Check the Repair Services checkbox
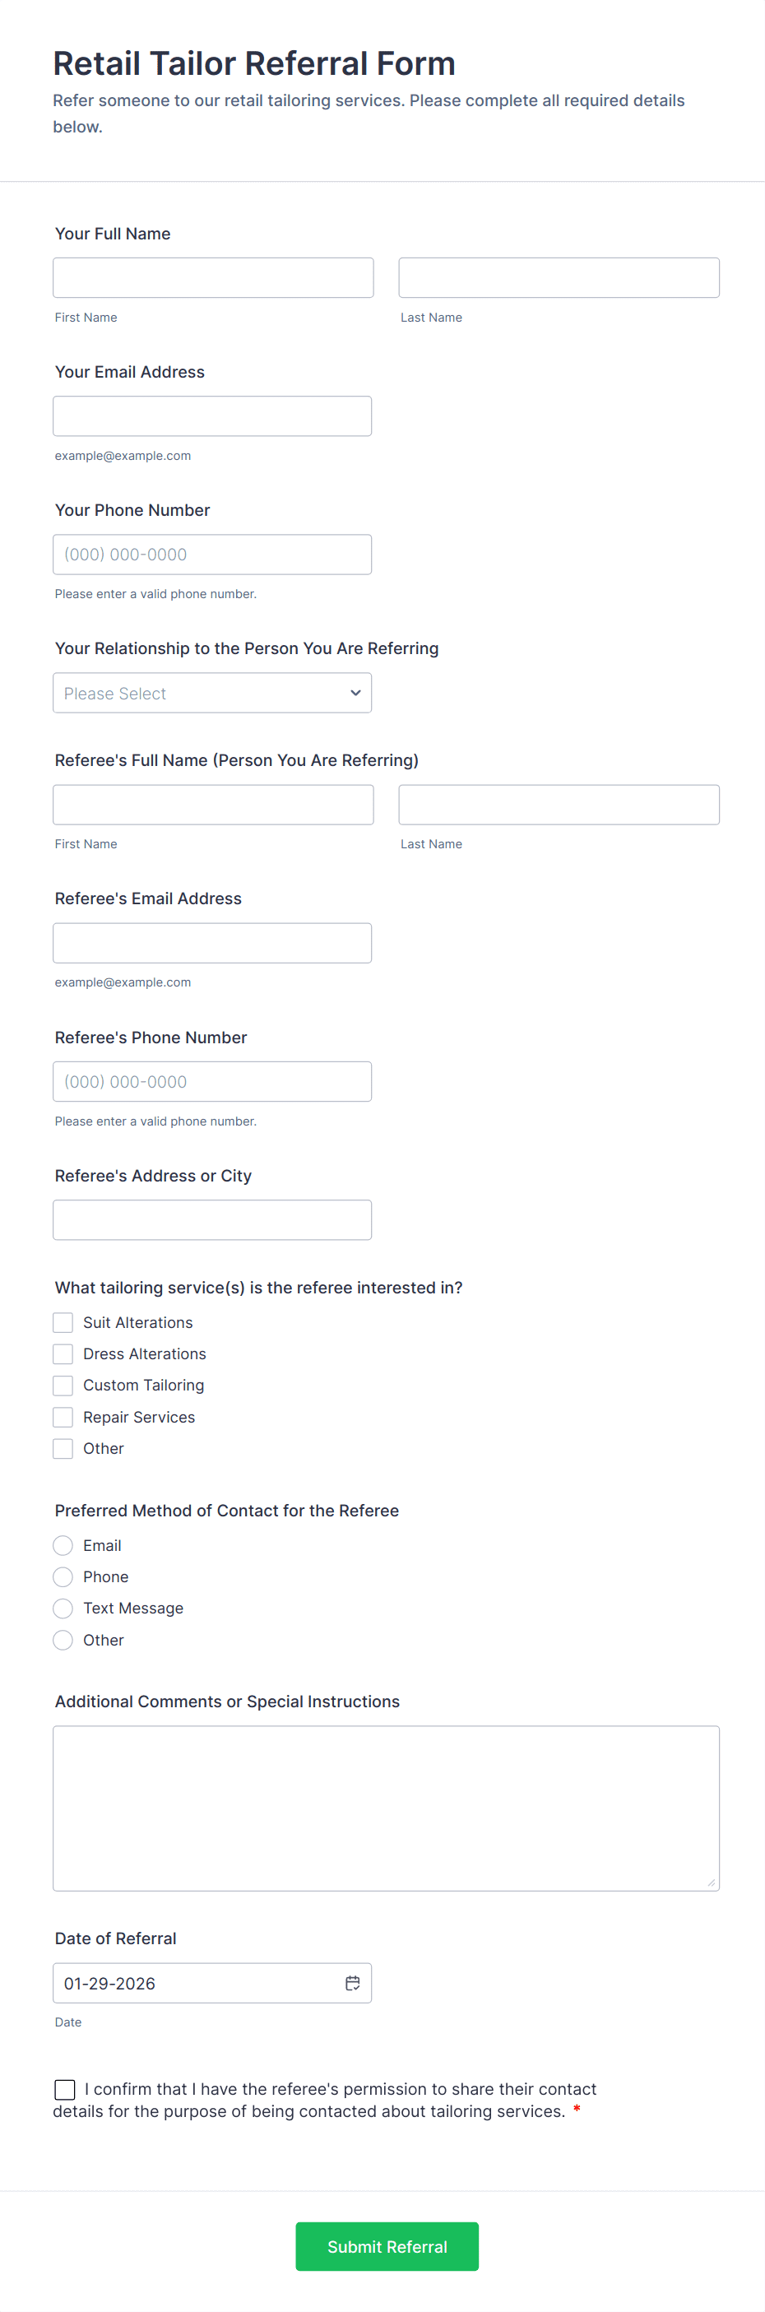Screen dimensions: 765x2312 pos(63,1416)
